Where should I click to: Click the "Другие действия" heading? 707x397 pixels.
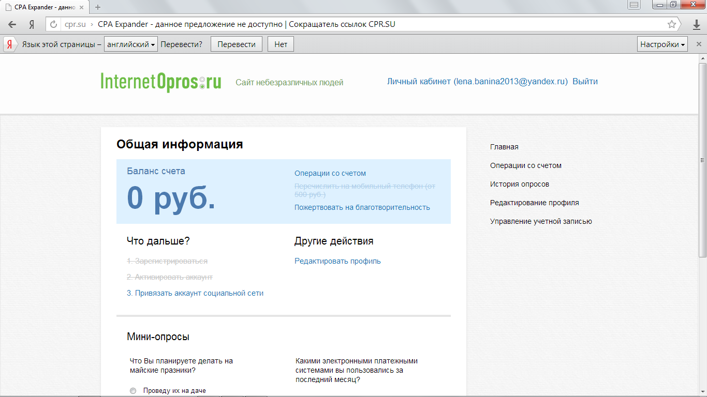(x=334, y=241)
